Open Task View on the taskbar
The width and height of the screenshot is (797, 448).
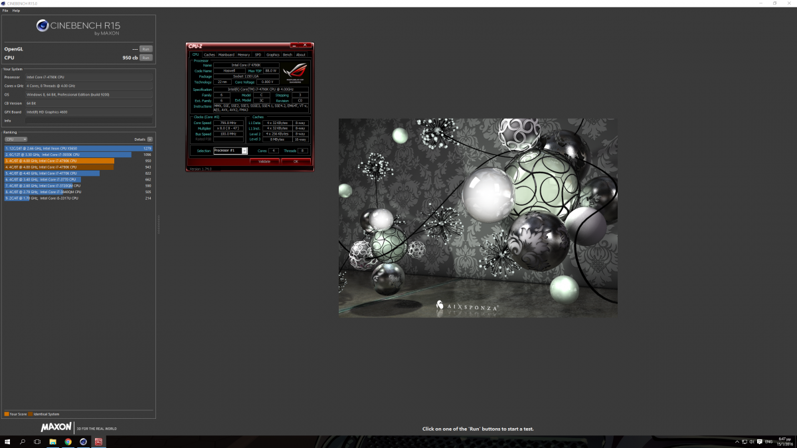coord(38,441)
